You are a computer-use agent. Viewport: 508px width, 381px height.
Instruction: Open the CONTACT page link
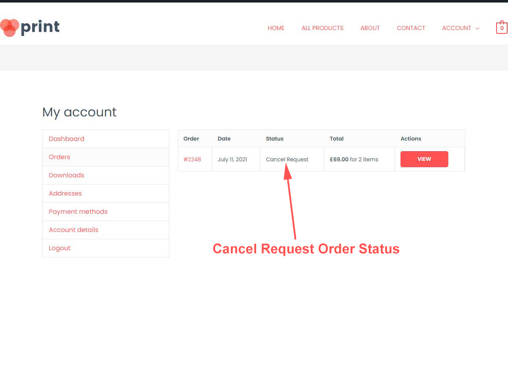(x=411, y=28)
